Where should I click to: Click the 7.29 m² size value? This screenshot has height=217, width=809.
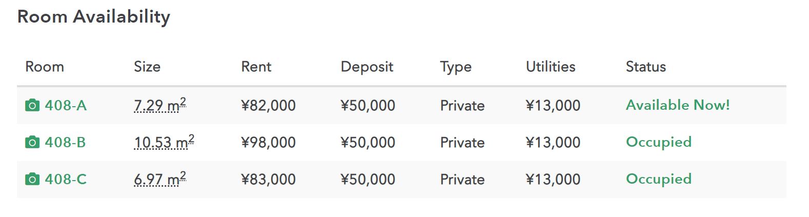pos(160,105)
